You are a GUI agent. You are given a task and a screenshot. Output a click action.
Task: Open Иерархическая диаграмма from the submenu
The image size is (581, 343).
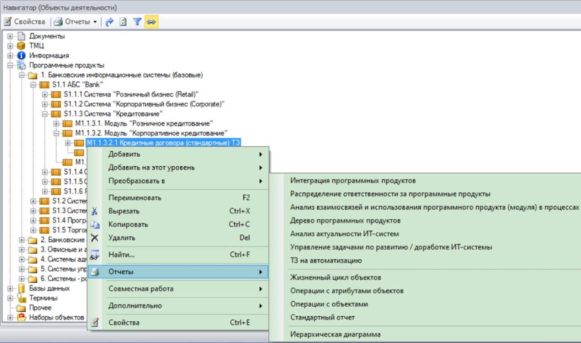tap(335, 334)
